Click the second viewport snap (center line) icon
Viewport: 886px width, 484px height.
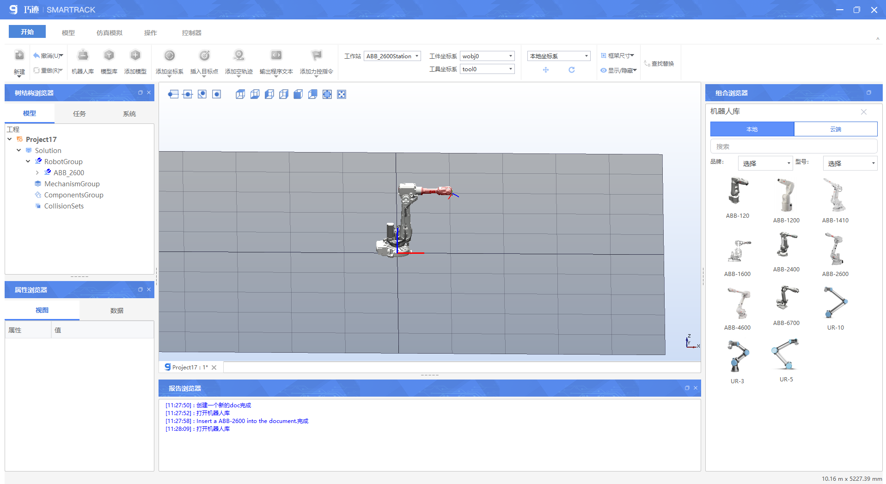[x=188, y=94]
